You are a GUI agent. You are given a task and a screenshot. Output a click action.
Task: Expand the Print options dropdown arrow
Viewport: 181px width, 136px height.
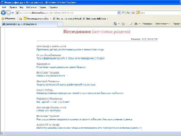tap(140, 24)
